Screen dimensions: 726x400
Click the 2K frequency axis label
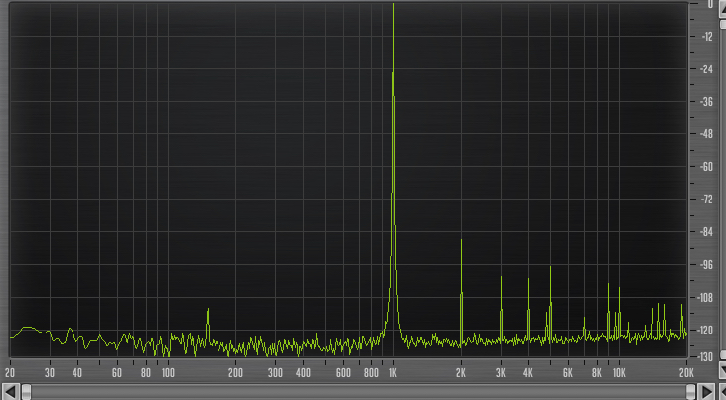click(x=461, y=373)
